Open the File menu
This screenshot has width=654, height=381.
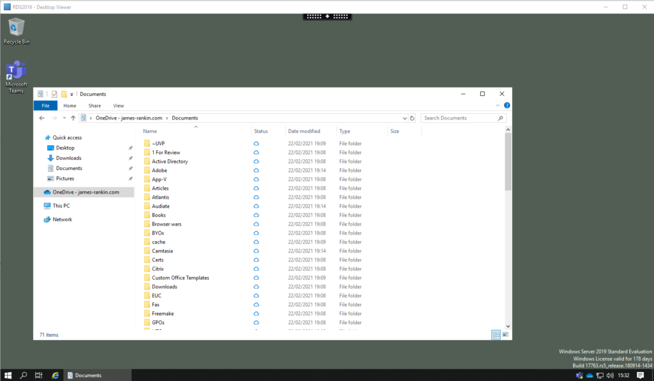pyautogui.click(x=45, y=105)
